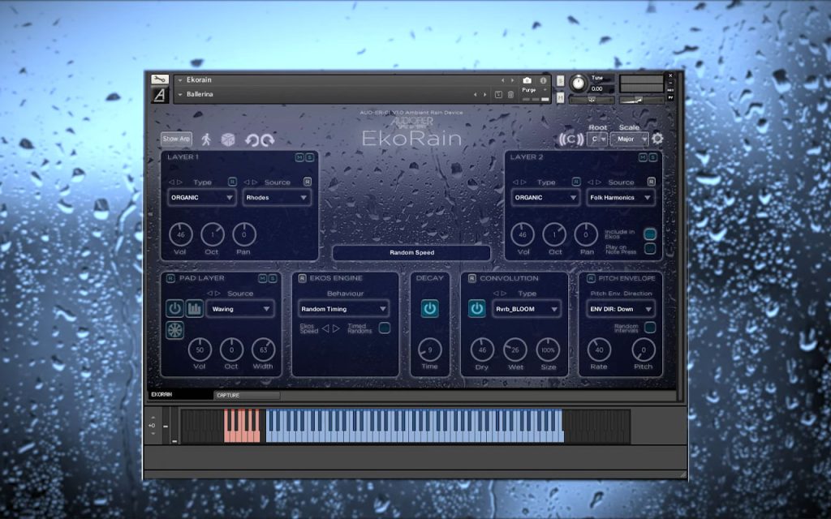The width and height of the screenshot is (831, 519).
Task: Open the settings gear beside Scale
Action: pyautogui.click(x=657, y=139)
